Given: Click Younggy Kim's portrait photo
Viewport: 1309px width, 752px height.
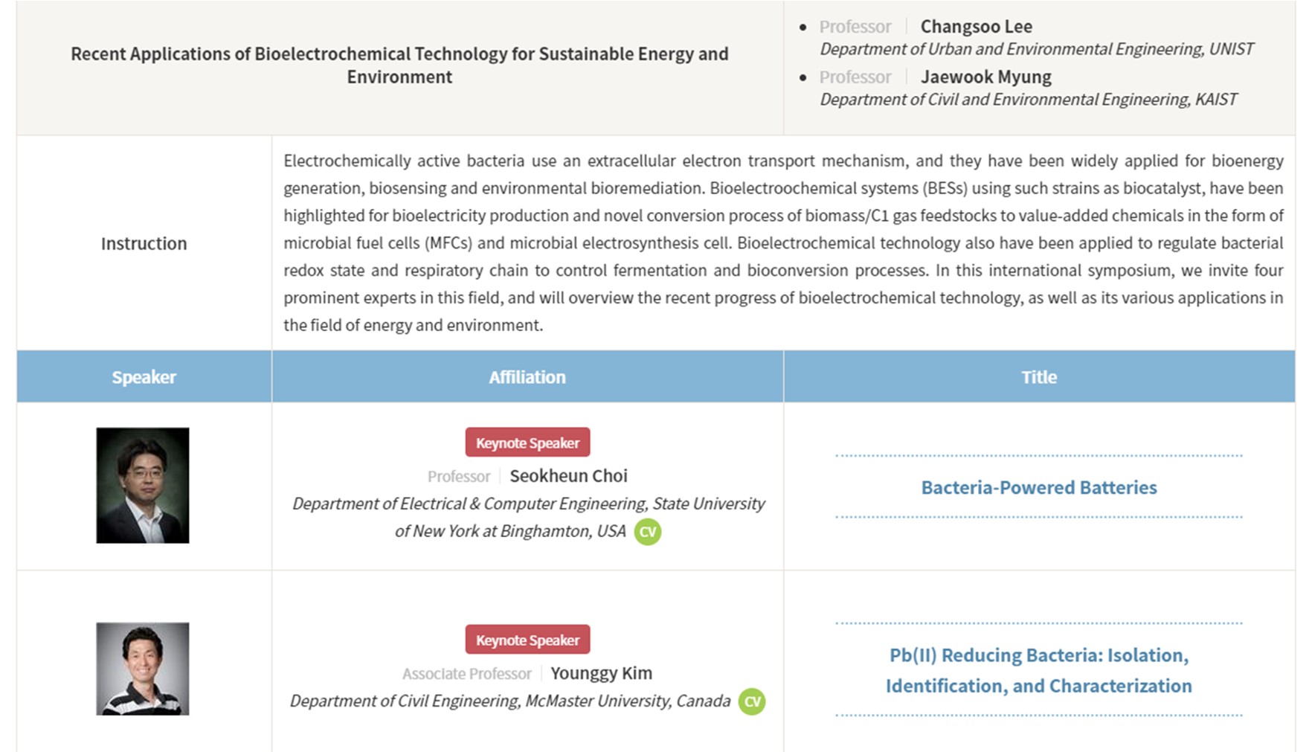Looking at the screenshot, I should (x=143, y=669).
